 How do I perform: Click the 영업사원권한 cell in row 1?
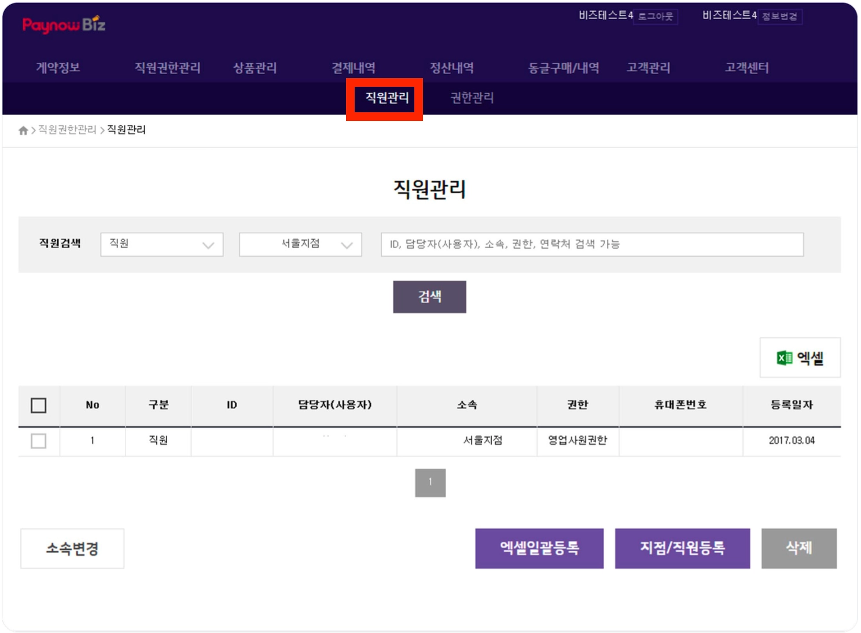click(x=578, y=440)
